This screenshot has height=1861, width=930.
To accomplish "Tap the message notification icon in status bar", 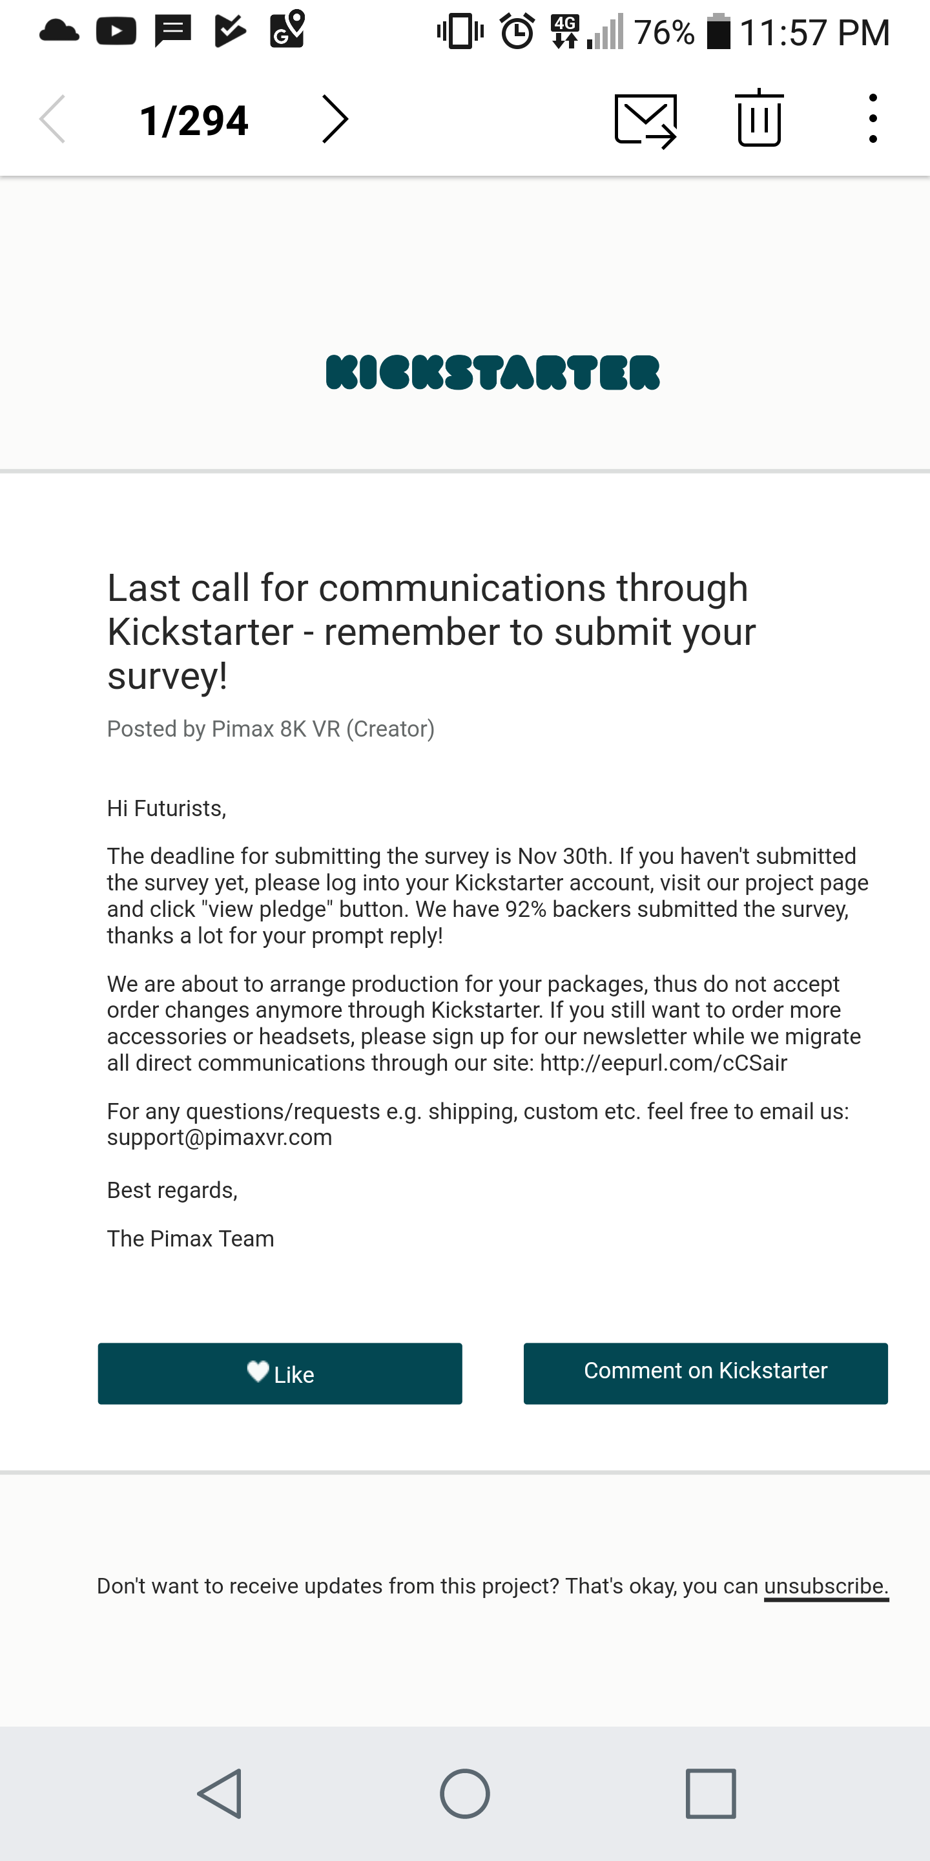I will [x=173, y=31].
